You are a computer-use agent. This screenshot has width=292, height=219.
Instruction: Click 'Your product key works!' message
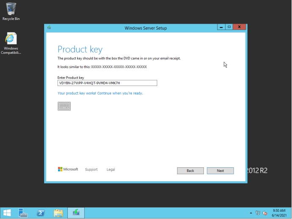tap(100, 93)
